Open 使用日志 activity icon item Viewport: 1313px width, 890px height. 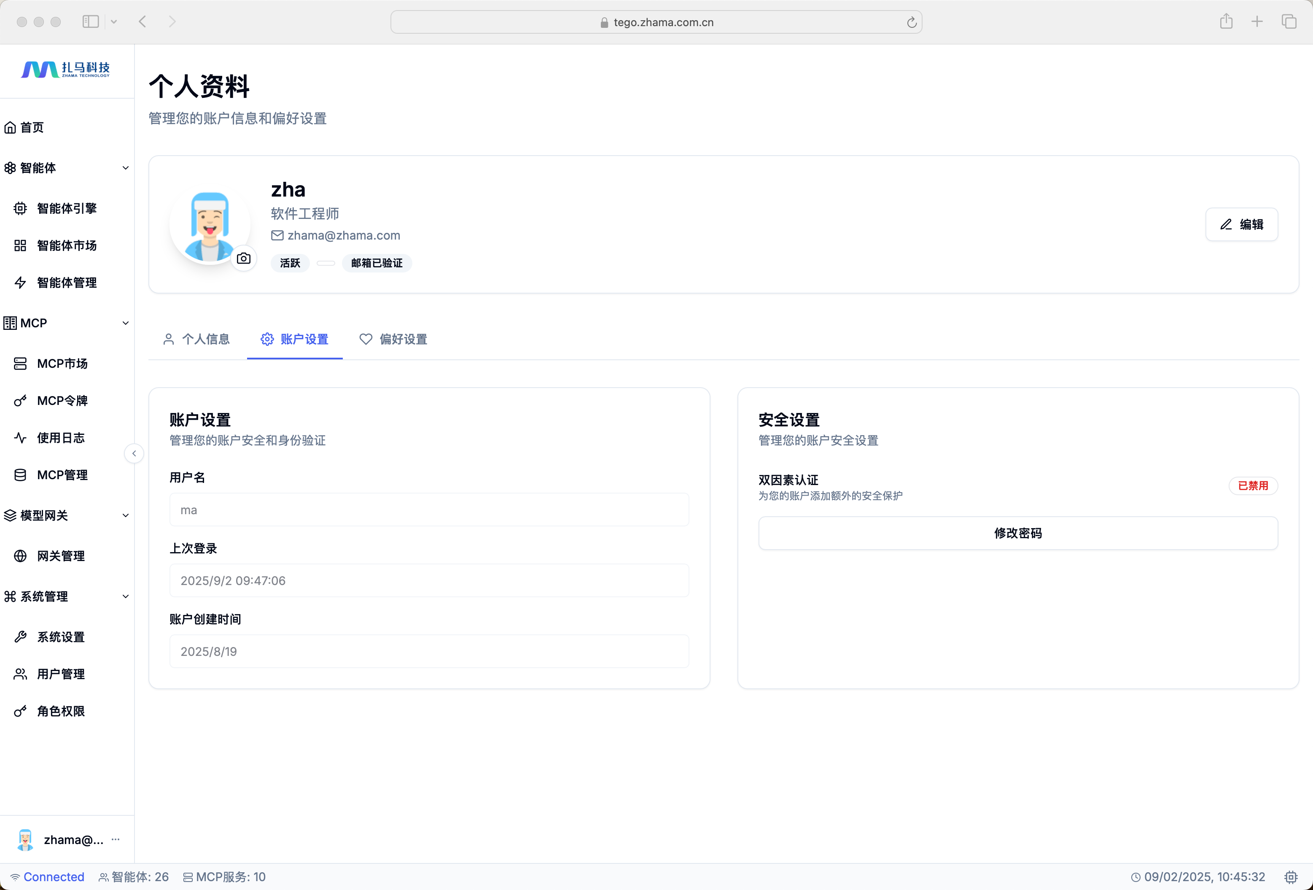tap(60, 438)
